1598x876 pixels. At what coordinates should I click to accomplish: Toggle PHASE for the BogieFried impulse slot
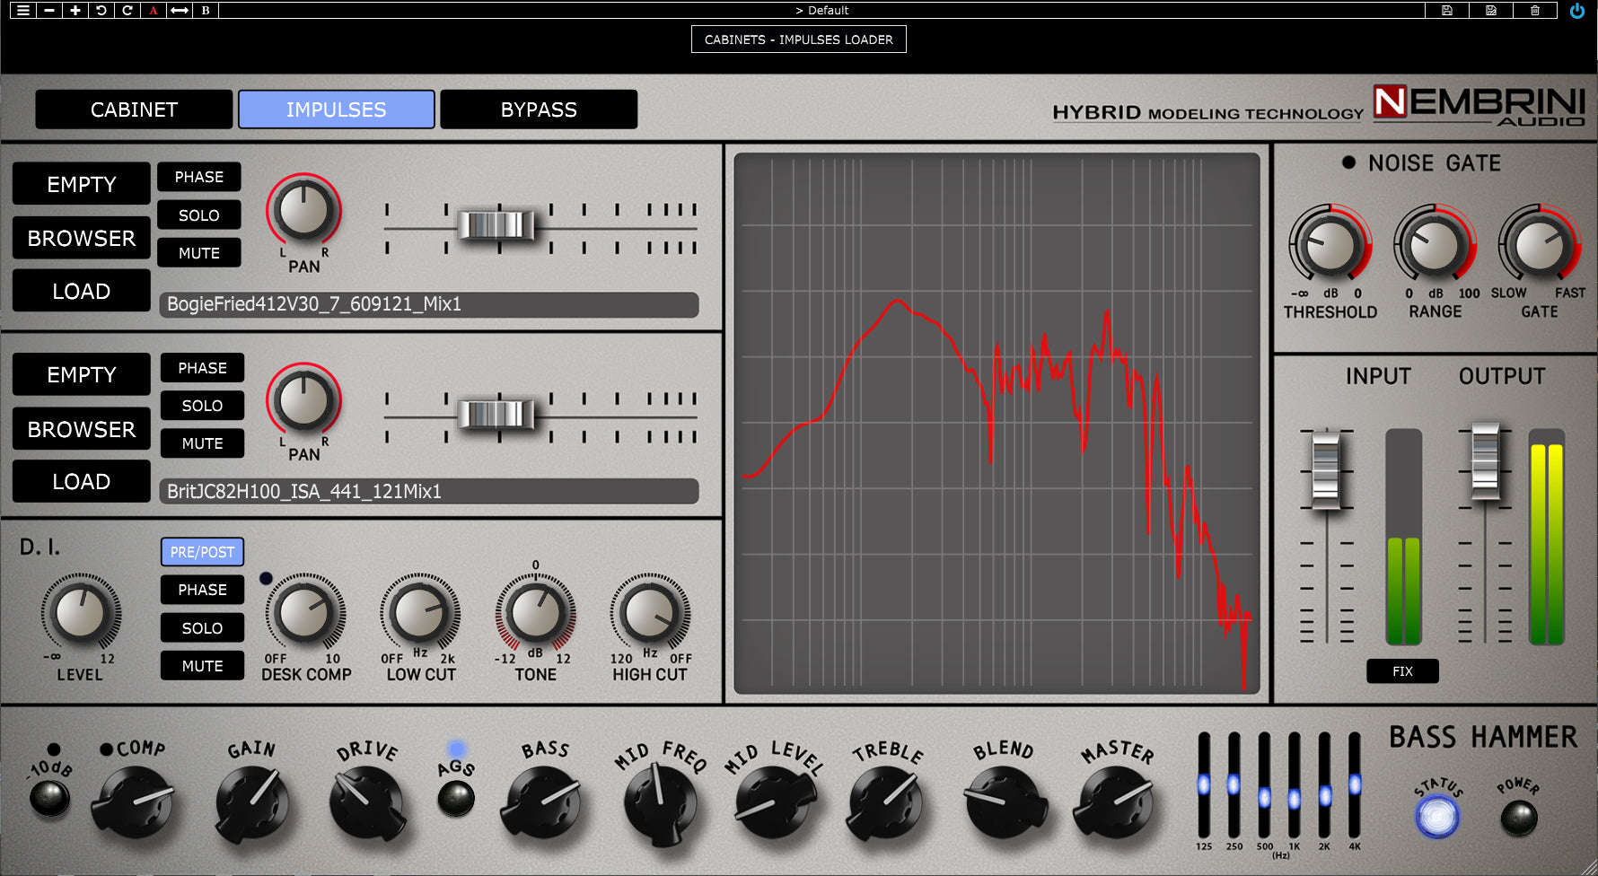199,177
